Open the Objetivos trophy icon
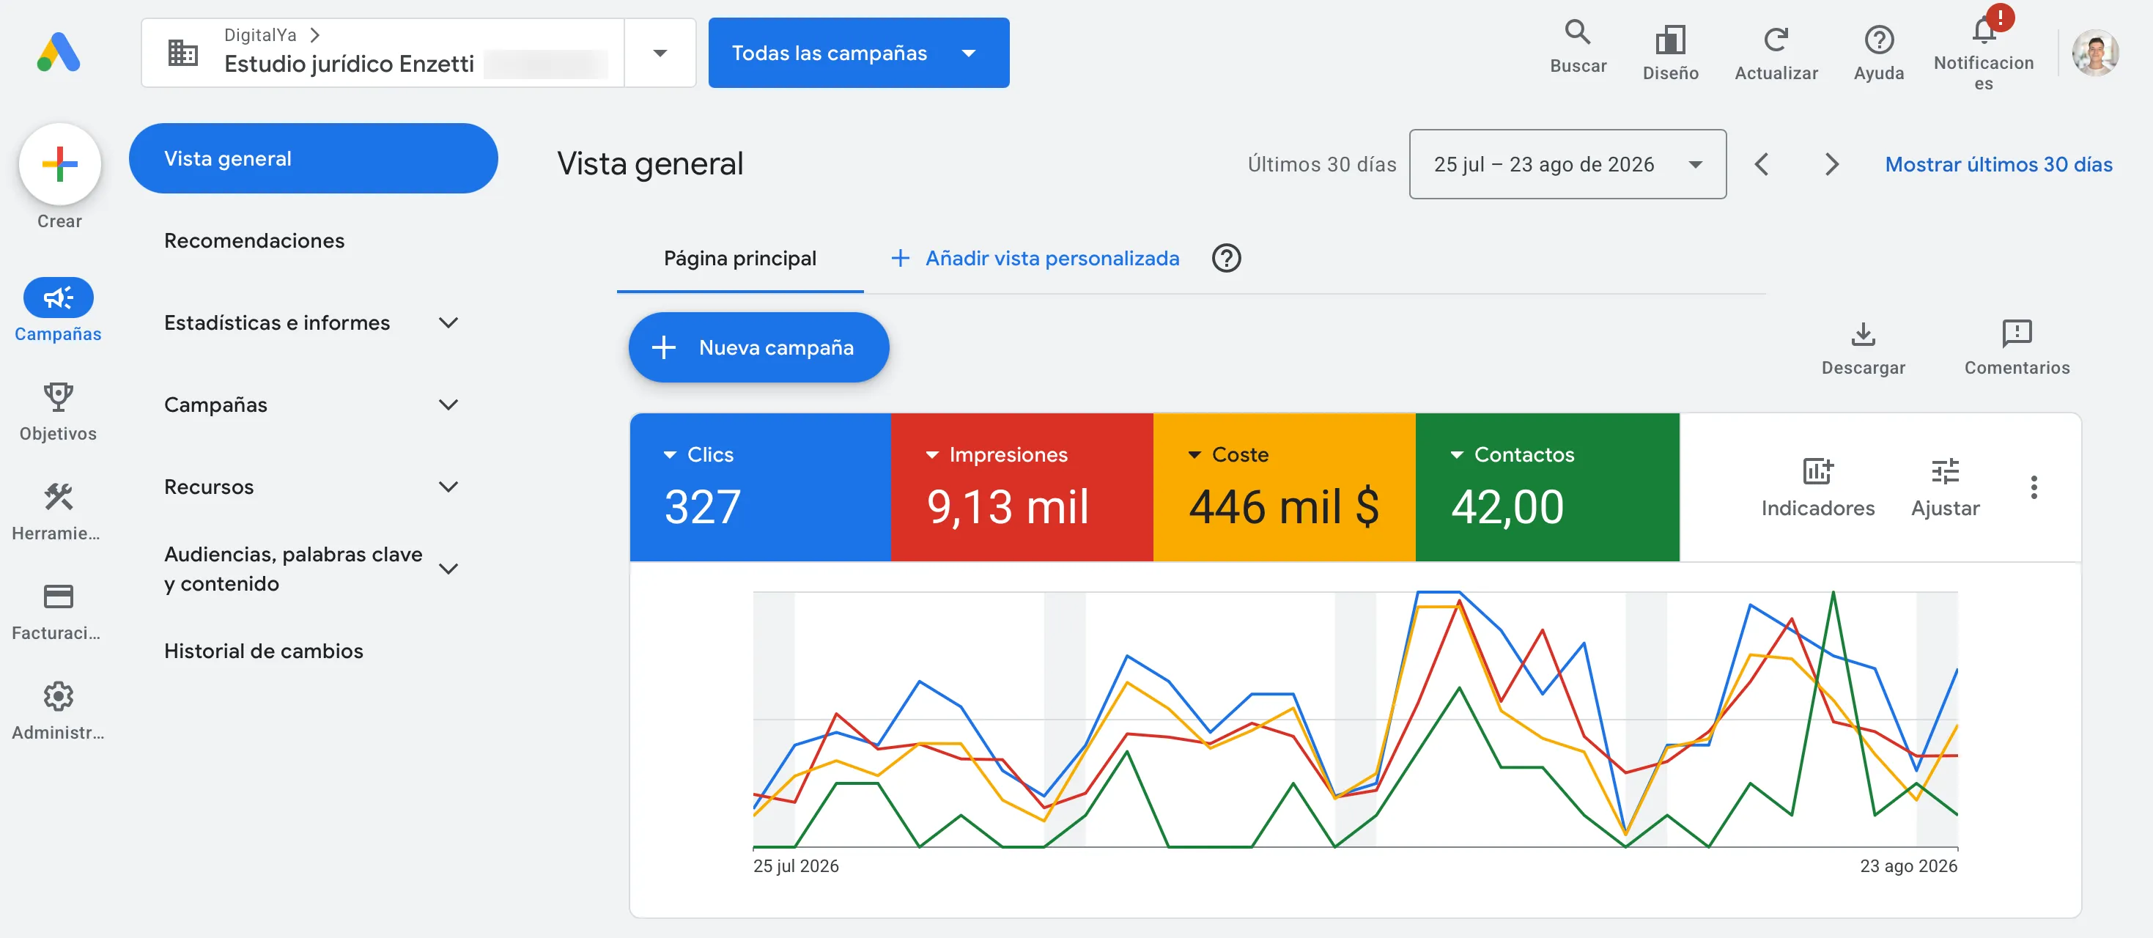This screenshot has height=938, width=2153. [58, 396]
